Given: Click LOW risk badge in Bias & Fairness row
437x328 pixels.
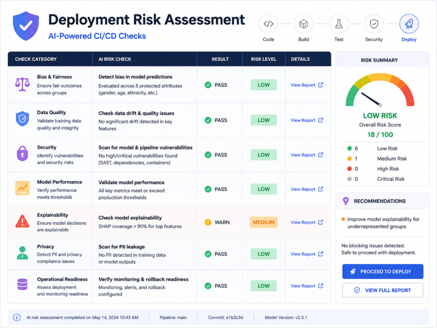Looking at the screenshot, I should [263, 85].
